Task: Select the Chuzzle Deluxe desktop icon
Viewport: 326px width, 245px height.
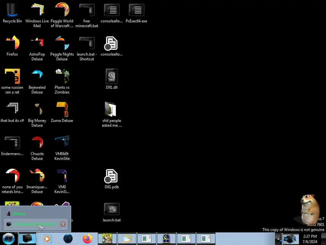Action: tap(37, 148)
